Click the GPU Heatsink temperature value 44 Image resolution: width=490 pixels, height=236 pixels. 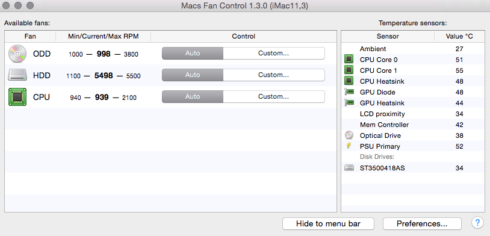459,103
